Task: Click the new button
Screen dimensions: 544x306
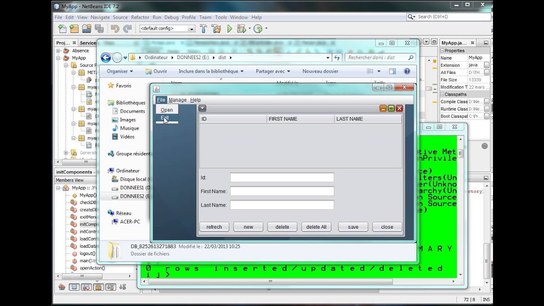Action: [x=249, y=227]
